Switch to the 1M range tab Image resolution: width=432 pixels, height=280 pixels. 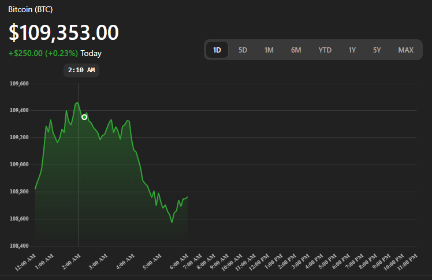point(269,50)
